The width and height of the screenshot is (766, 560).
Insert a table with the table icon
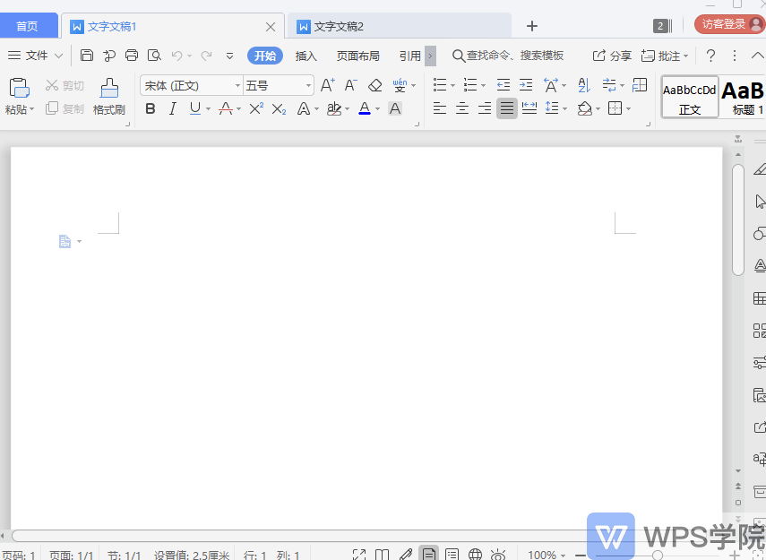pyautogui.click(x=639, y=85)
